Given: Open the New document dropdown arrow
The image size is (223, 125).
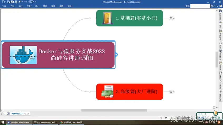Looking at the screenshot, I should click(6, 2).
